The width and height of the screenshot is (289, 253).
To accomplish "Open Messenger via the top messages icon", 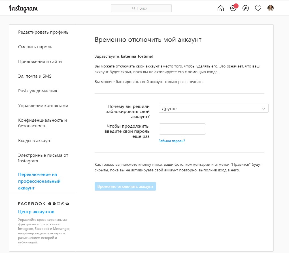I will 233,8.
